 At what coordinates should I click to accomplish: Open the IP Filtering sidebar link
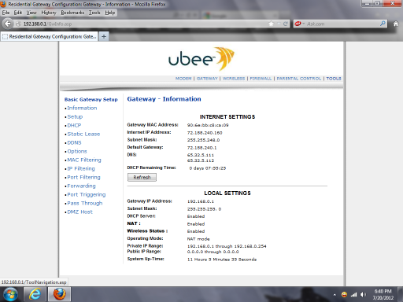click(x=81, y=168)
